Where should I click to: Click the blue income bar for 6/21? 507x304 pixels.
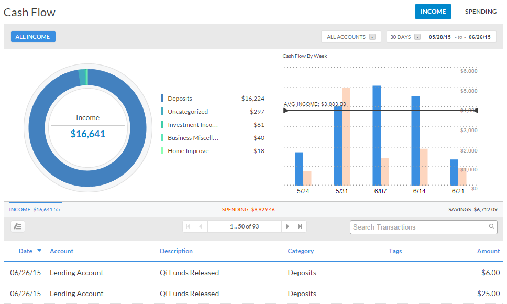pyautogui.click(x=454, y=172)
